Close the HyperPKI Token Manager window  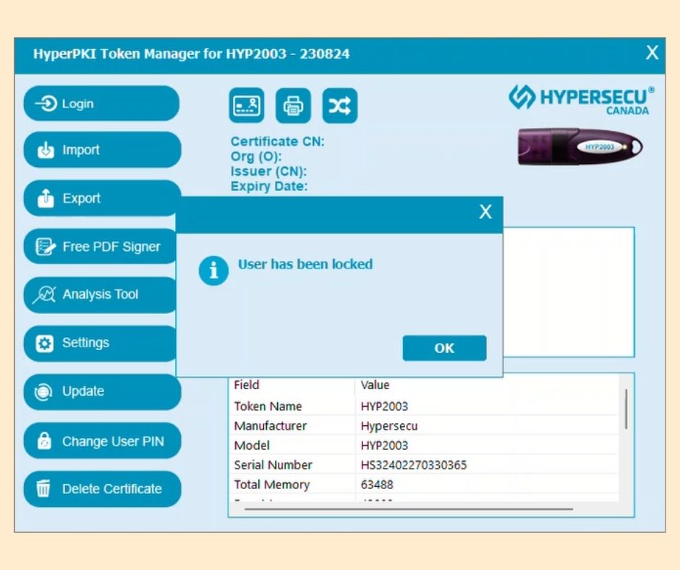click(652, 53)
